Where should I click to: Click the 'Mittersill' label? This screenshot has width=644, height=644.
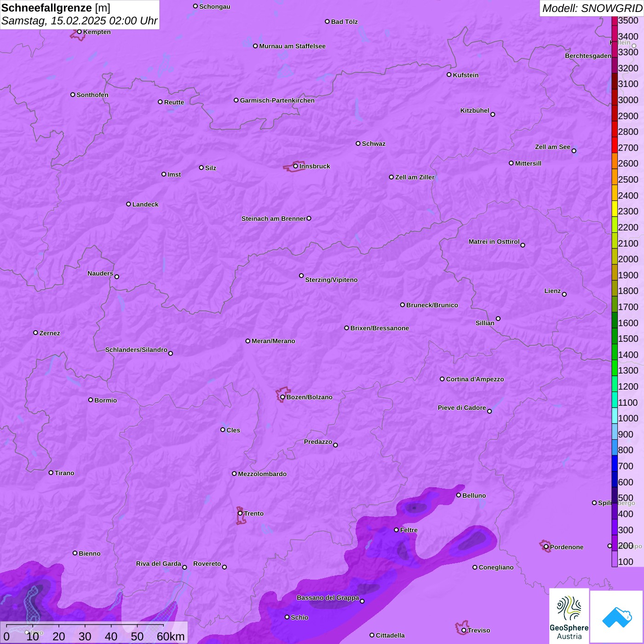click(528, 163)
